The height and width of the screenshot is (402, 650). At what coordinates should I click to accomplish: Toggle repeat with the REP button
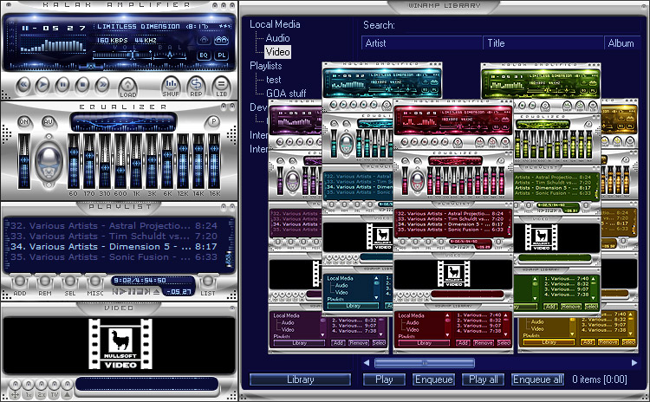click(x=197, y=86)
